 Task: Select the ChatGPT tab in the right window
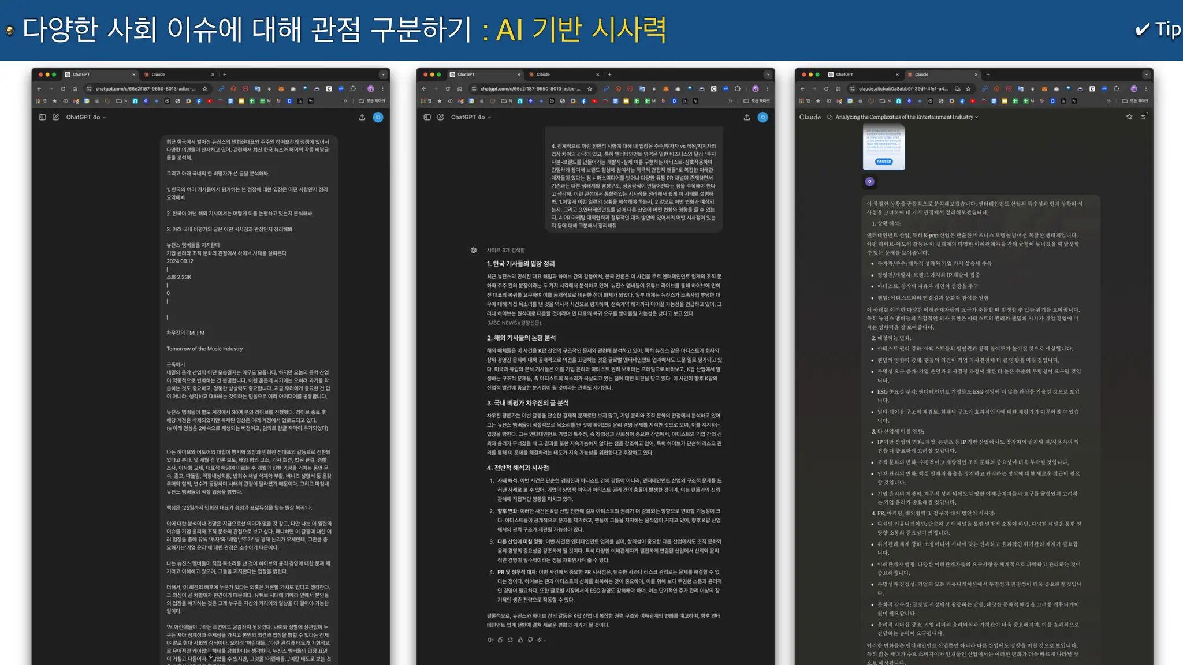pyautogui.click(x=863, y=74)
